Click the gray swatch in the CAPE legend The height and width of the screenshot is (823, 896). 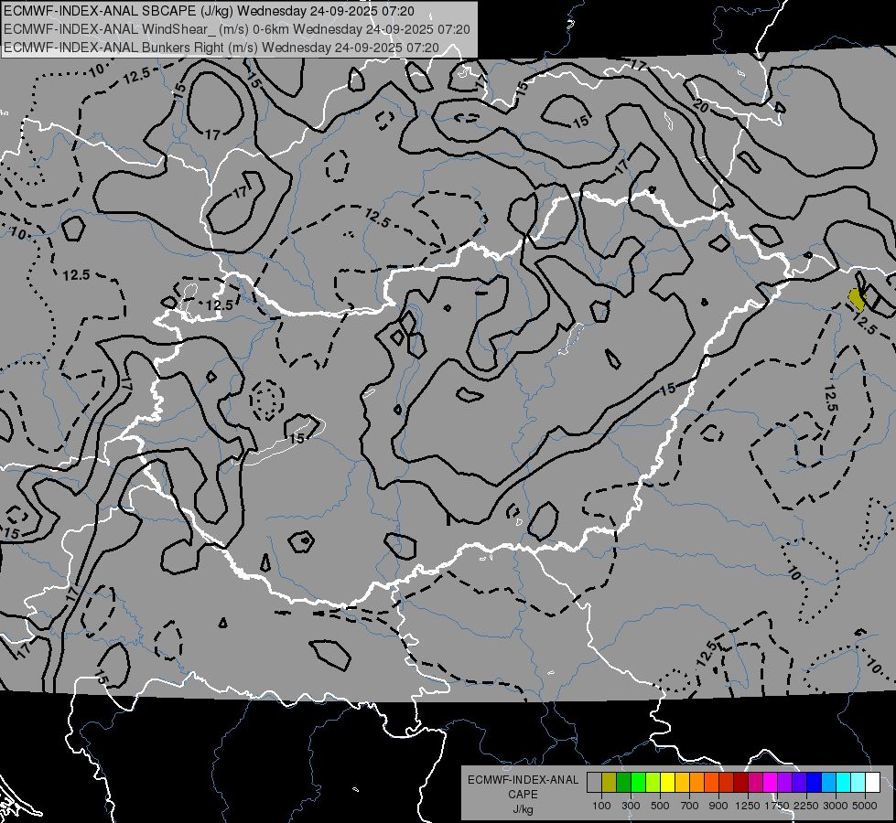pos(594,782)
